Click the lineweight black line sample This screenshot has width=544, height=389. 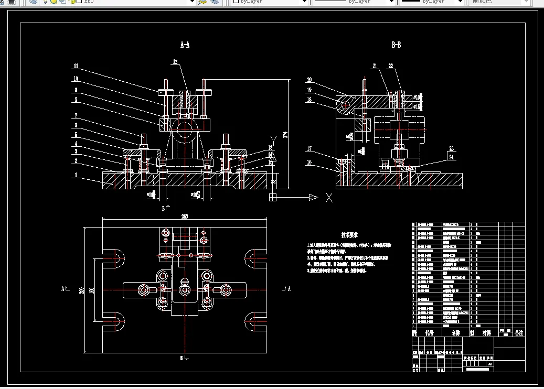[410, 1]
